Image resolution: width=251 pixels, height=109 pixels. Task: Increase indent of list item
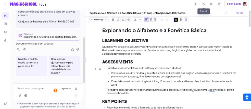pos(162,20)
